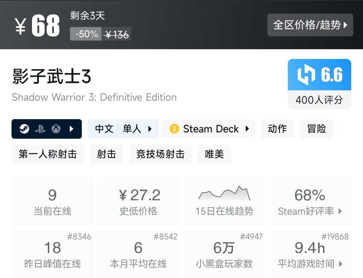Click the current price ¥68

37,26
